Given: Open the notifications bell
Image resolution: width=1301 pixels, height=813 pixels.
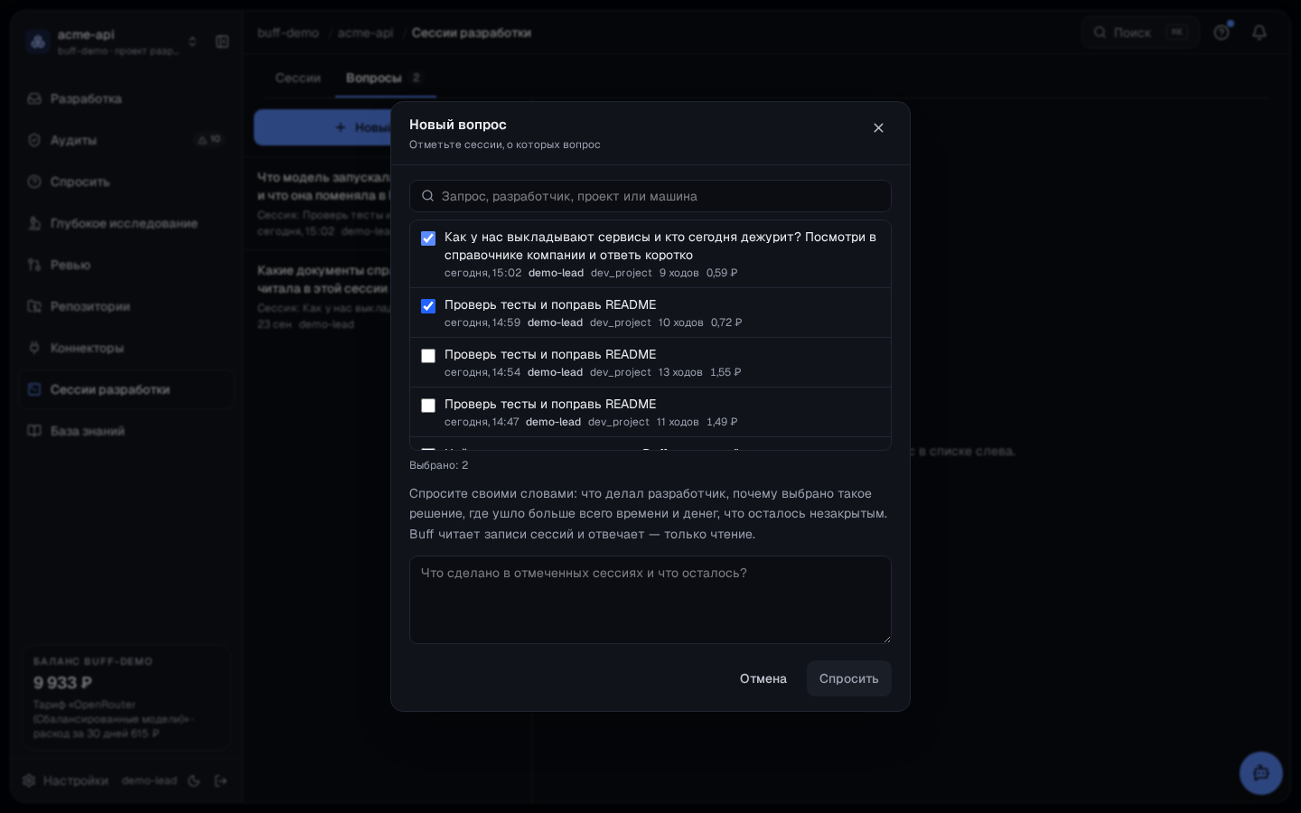Looking at the screenshot, I should pyautogui.click(x=1259, y=33).
